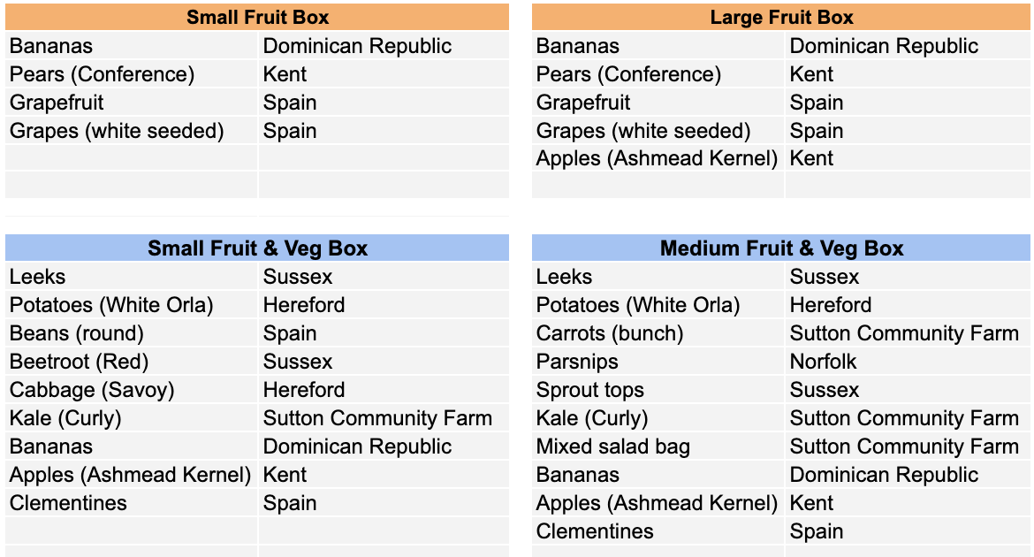Click the Norfolk origin cell

pos(908,362)
